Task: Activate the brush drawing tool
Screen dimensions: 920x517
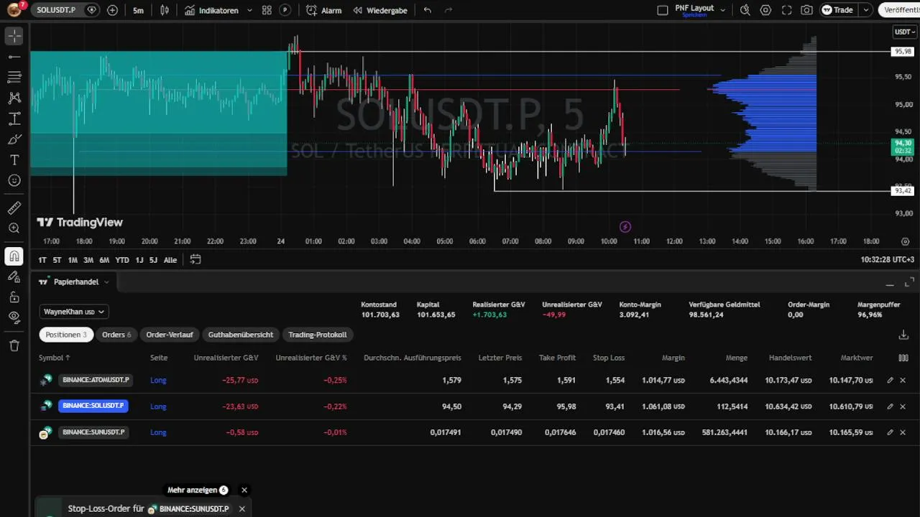Action: tap(14, 139)
